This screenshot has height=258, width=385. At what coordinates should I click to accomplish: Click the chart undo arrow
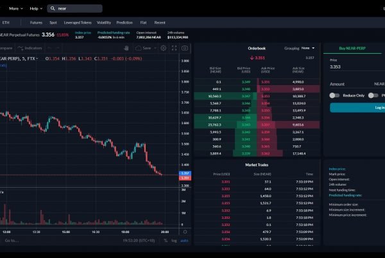(x=49, y=48)
